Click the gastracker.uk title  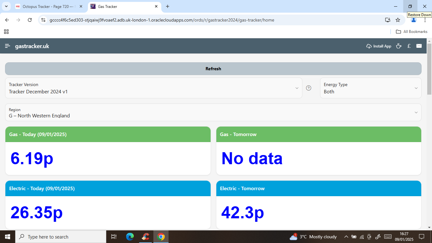tap(32, 46)
